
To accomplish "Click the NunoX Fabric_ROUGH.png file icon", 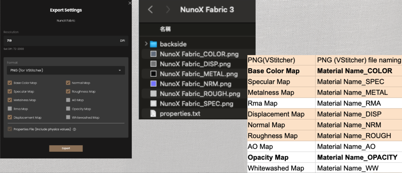I will point(153,94).
